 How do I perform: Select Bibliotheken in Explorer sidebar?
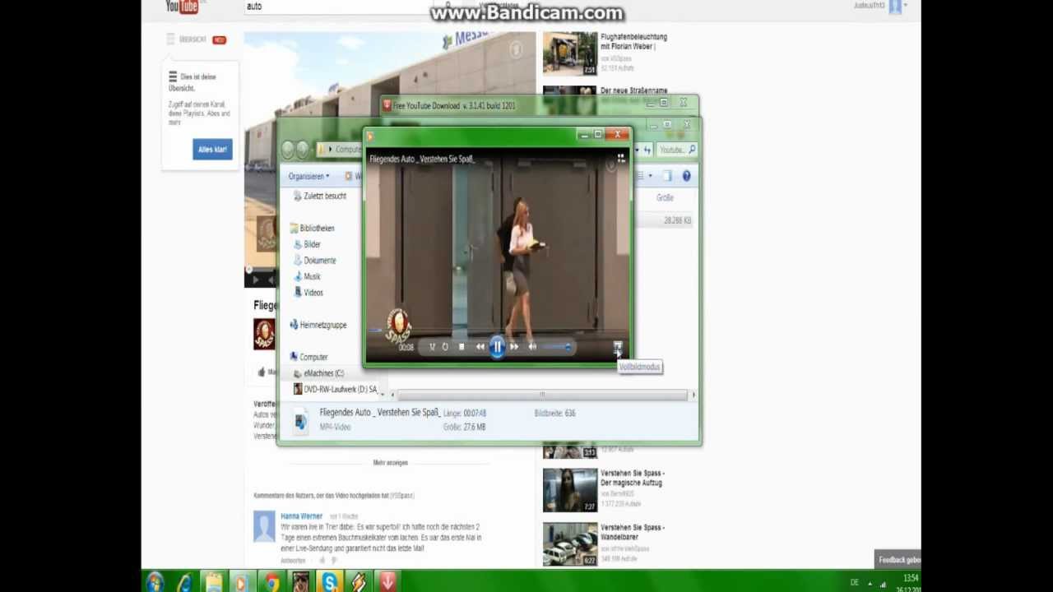point(312,228)
